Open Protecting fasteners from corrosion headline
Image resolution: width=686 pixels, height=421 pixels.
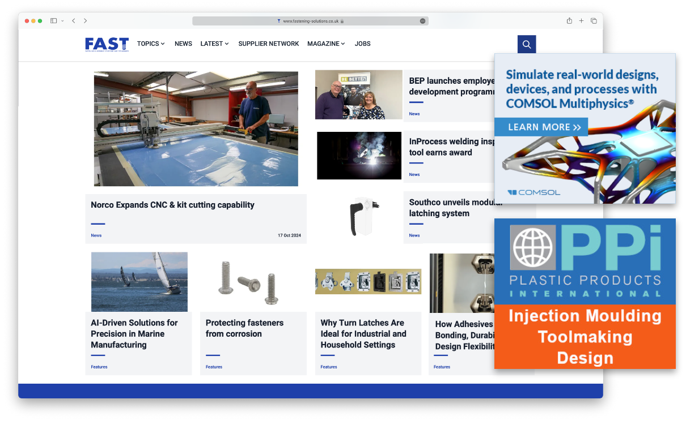point(244,328)
